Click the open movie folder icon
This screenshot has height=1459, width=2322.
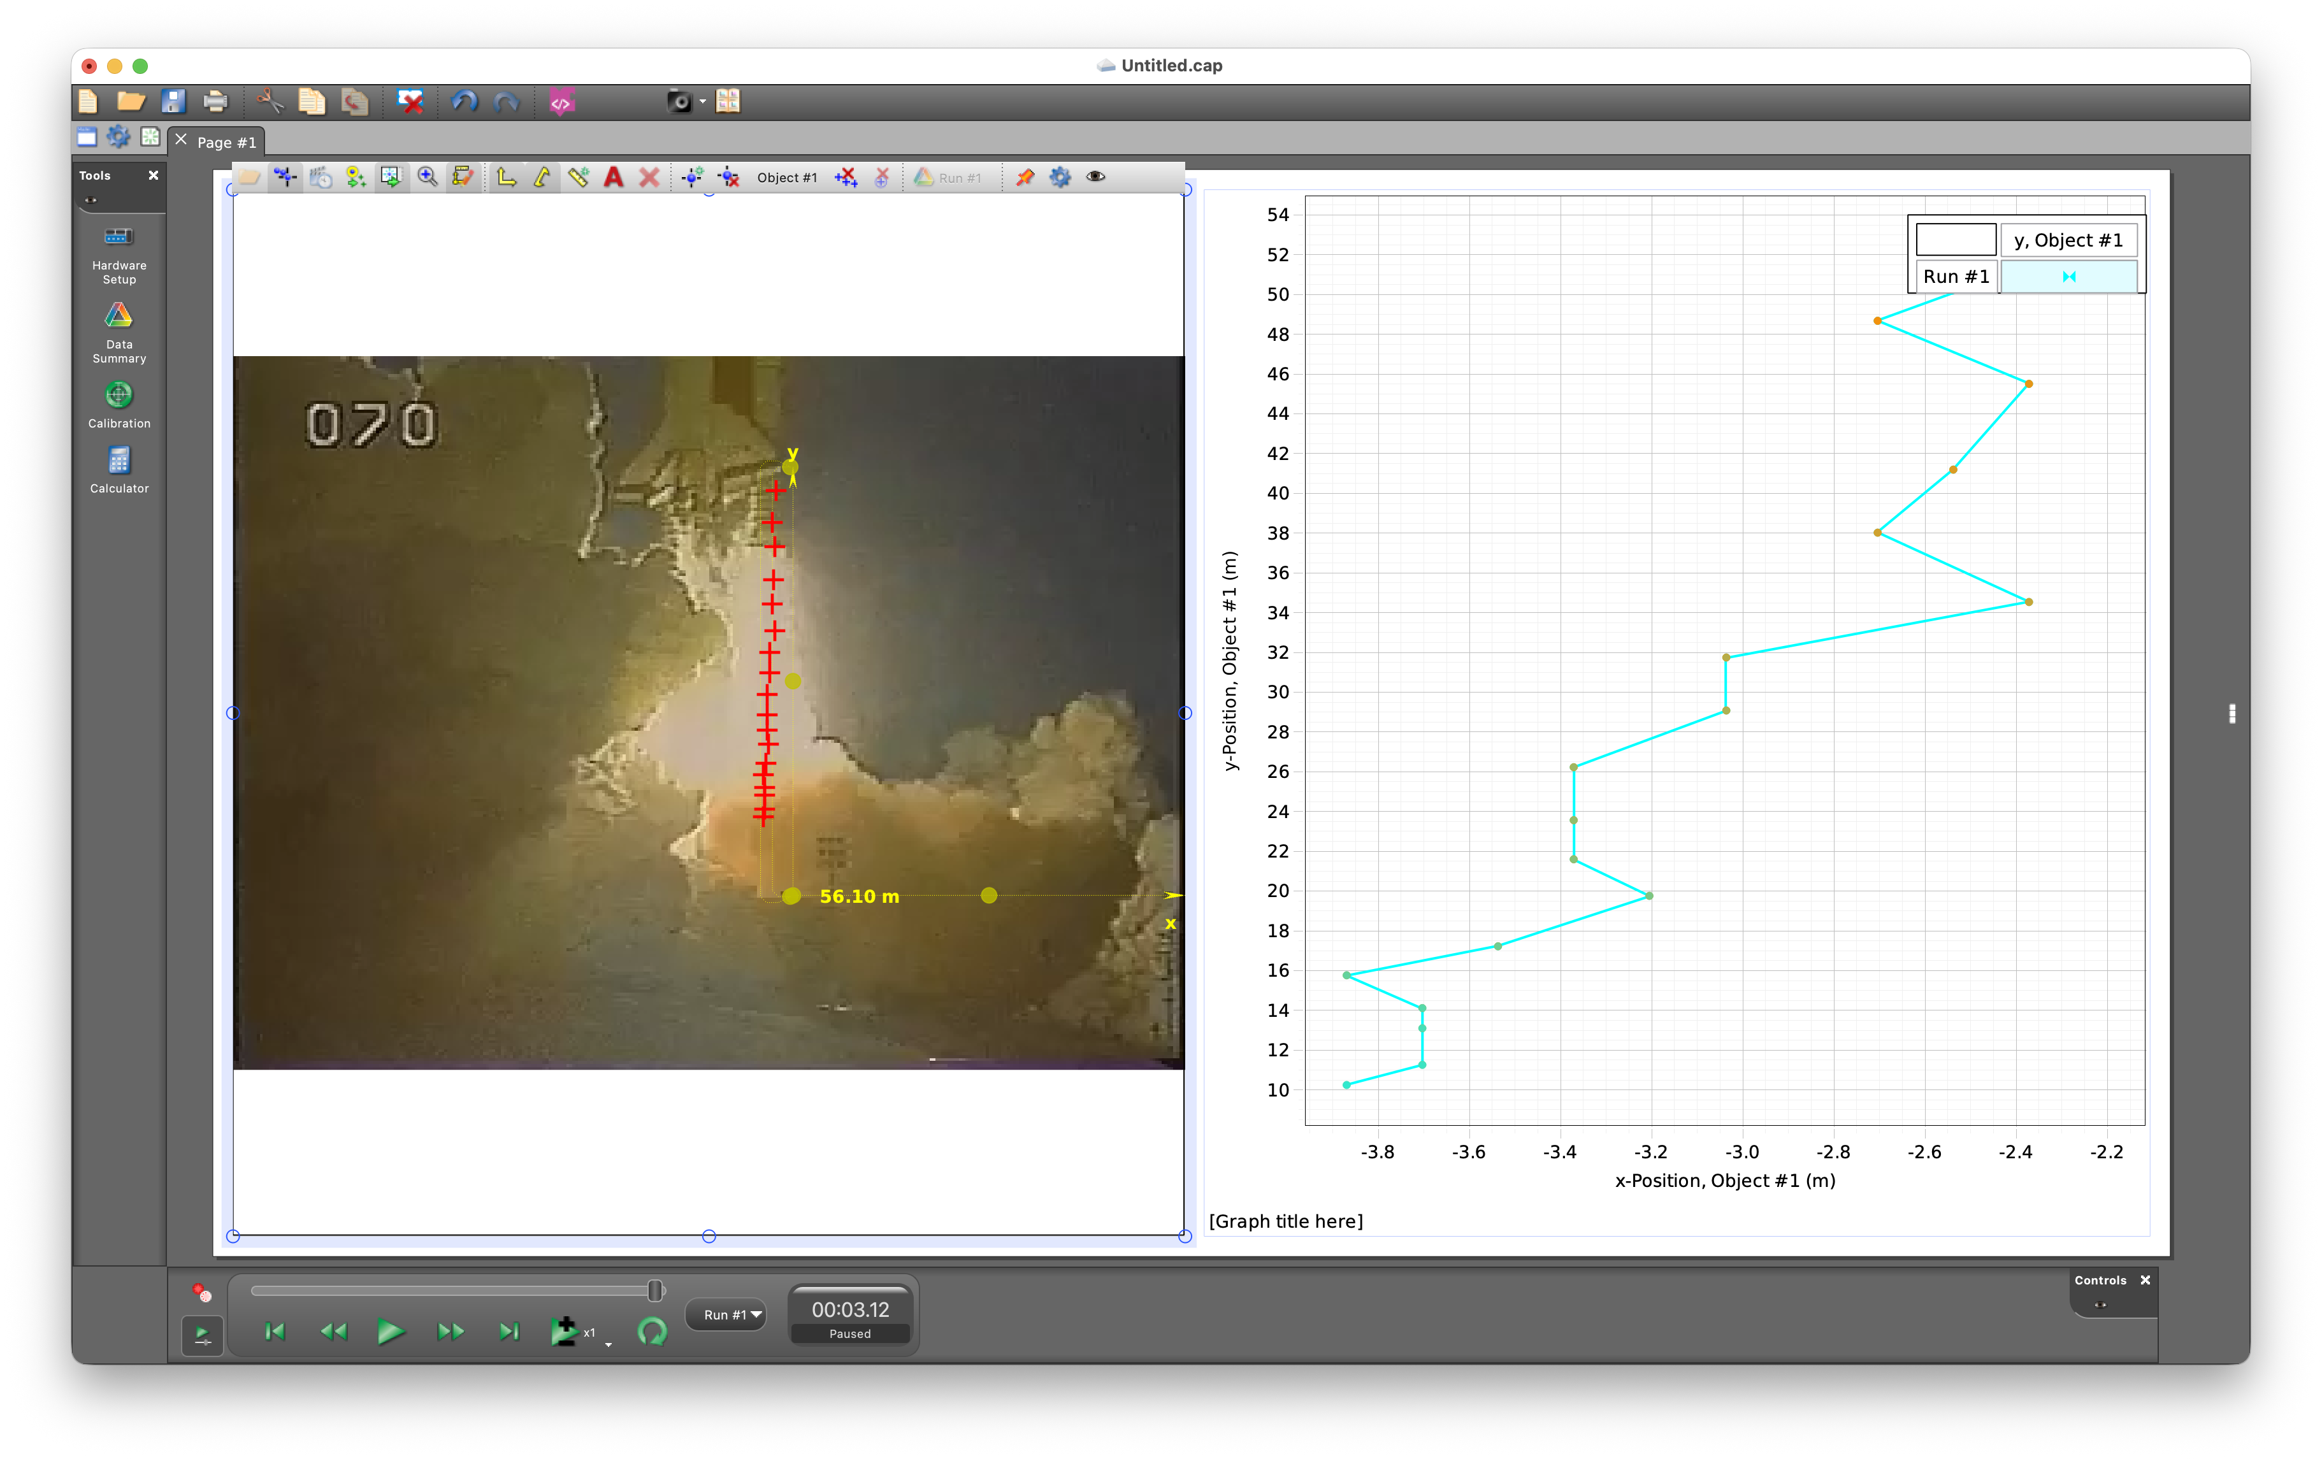(250, 177)
